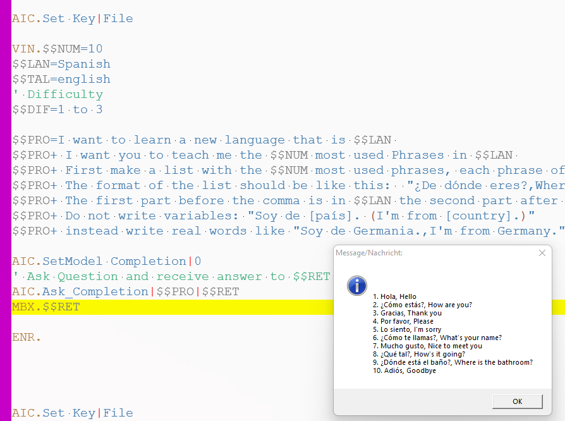Click the AIC.SetModel Completion|0 line
Viewport: 565px width, 421px height.
click(99, 262)
